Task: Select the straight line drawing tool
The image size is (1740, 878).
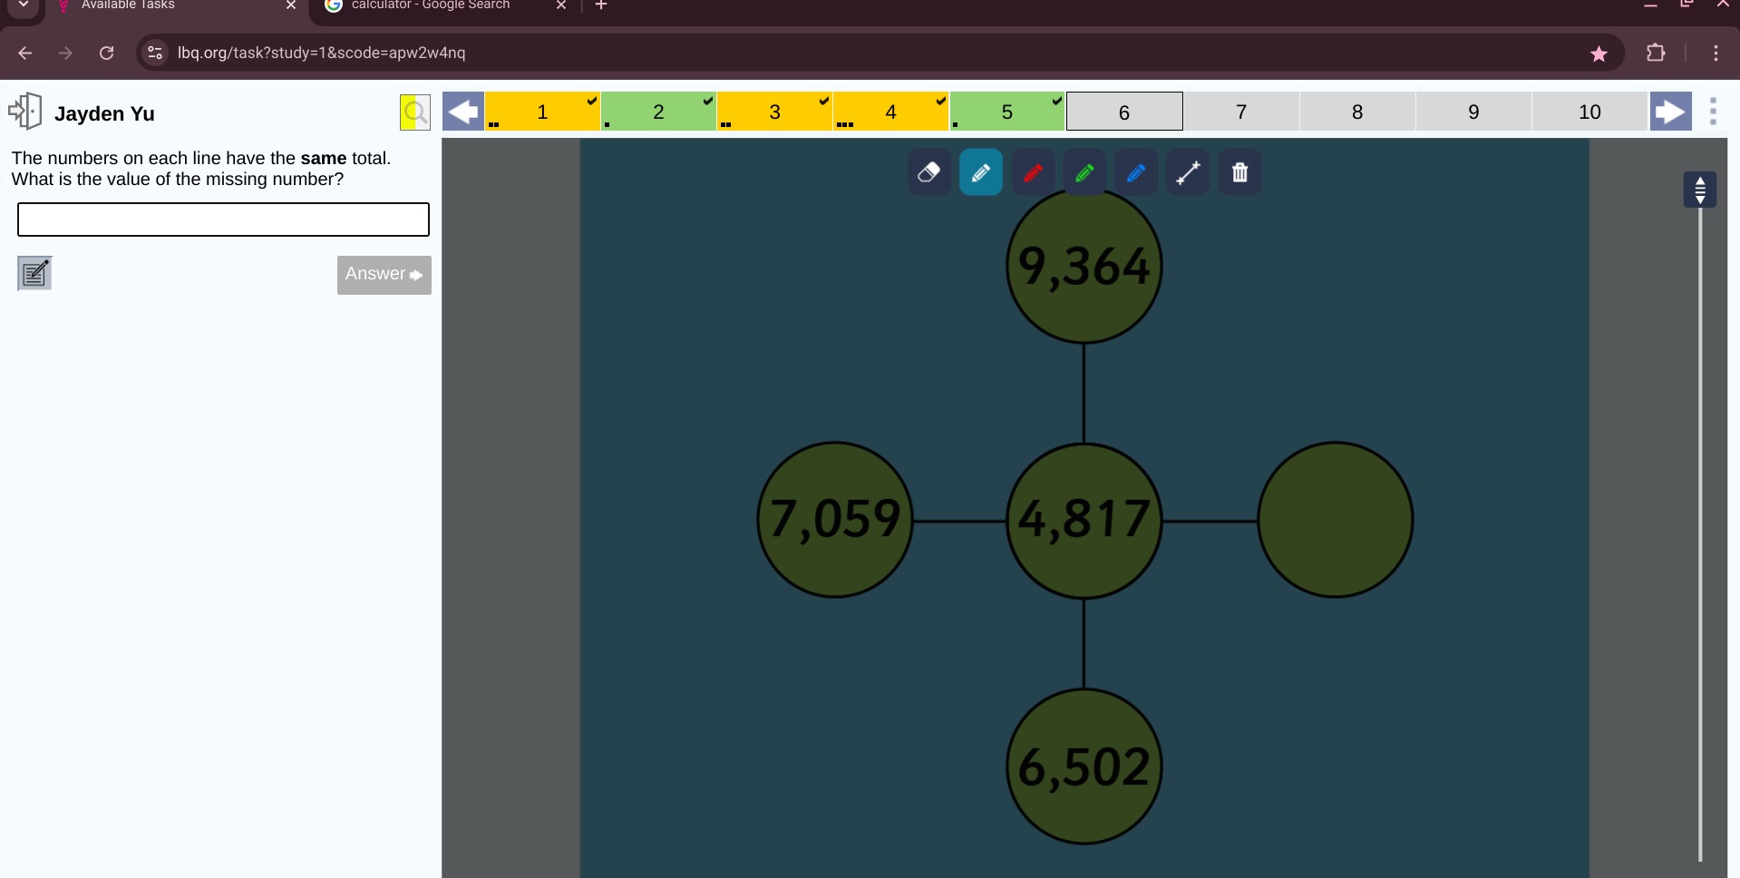Action: (x=1188, y=172)
